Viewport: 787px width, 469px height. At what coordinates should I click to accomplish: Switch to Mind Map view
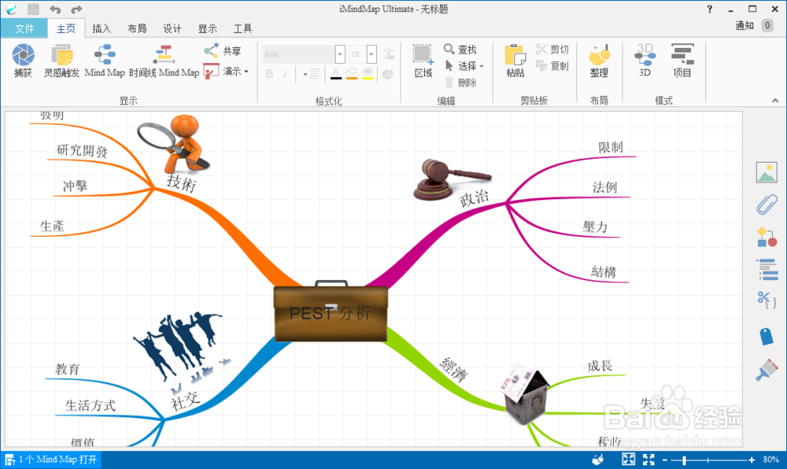(x=105, y=60)
